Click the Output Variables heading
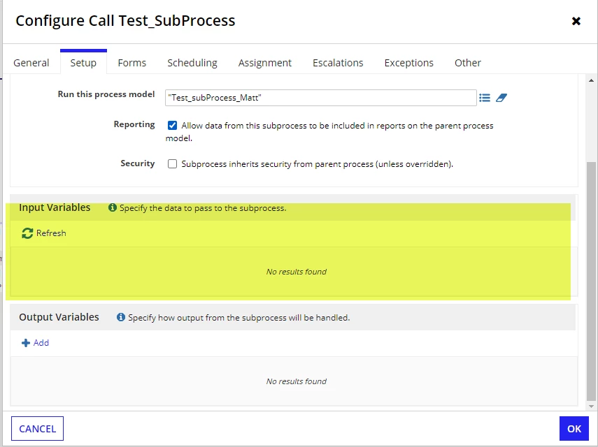Viewport: 598px width, 447px height. [x=59, y=317]
